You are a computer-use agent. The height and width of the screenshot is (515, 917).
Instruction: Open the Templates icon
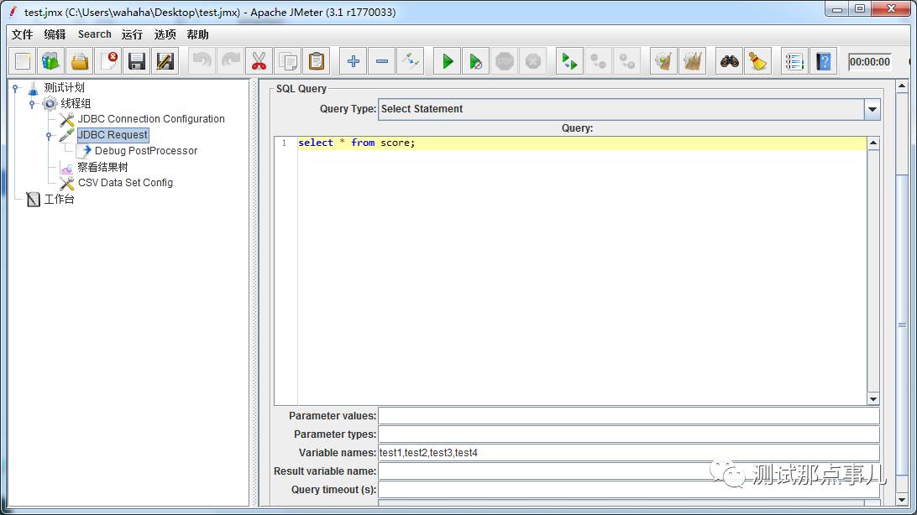[x=51, y=60]
